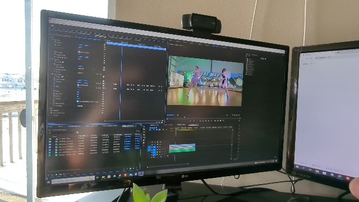Viewport: 359px width, 202px height.
Task: Open Timeline Display Settings wrench
Action: click(163, 130)
